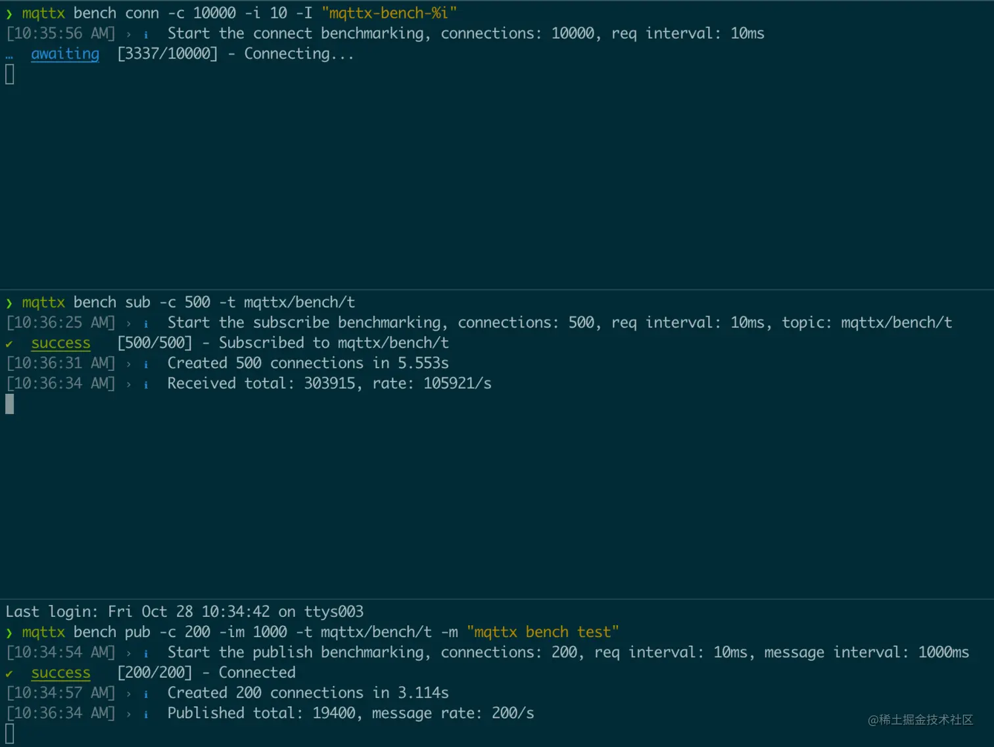Click the chevron after [10:36:31 AM] timestamp
994x747 pixels.
128,363
